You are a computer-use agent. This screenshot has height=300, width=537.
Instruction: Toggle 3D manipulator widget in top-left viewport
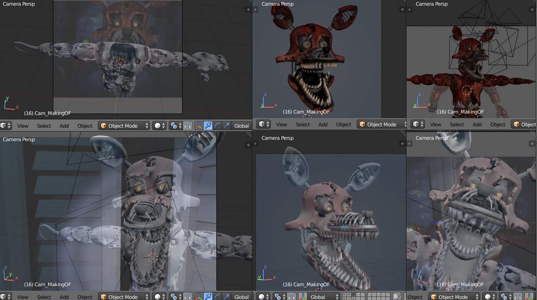pyautogui.click(x=198, y=126)
